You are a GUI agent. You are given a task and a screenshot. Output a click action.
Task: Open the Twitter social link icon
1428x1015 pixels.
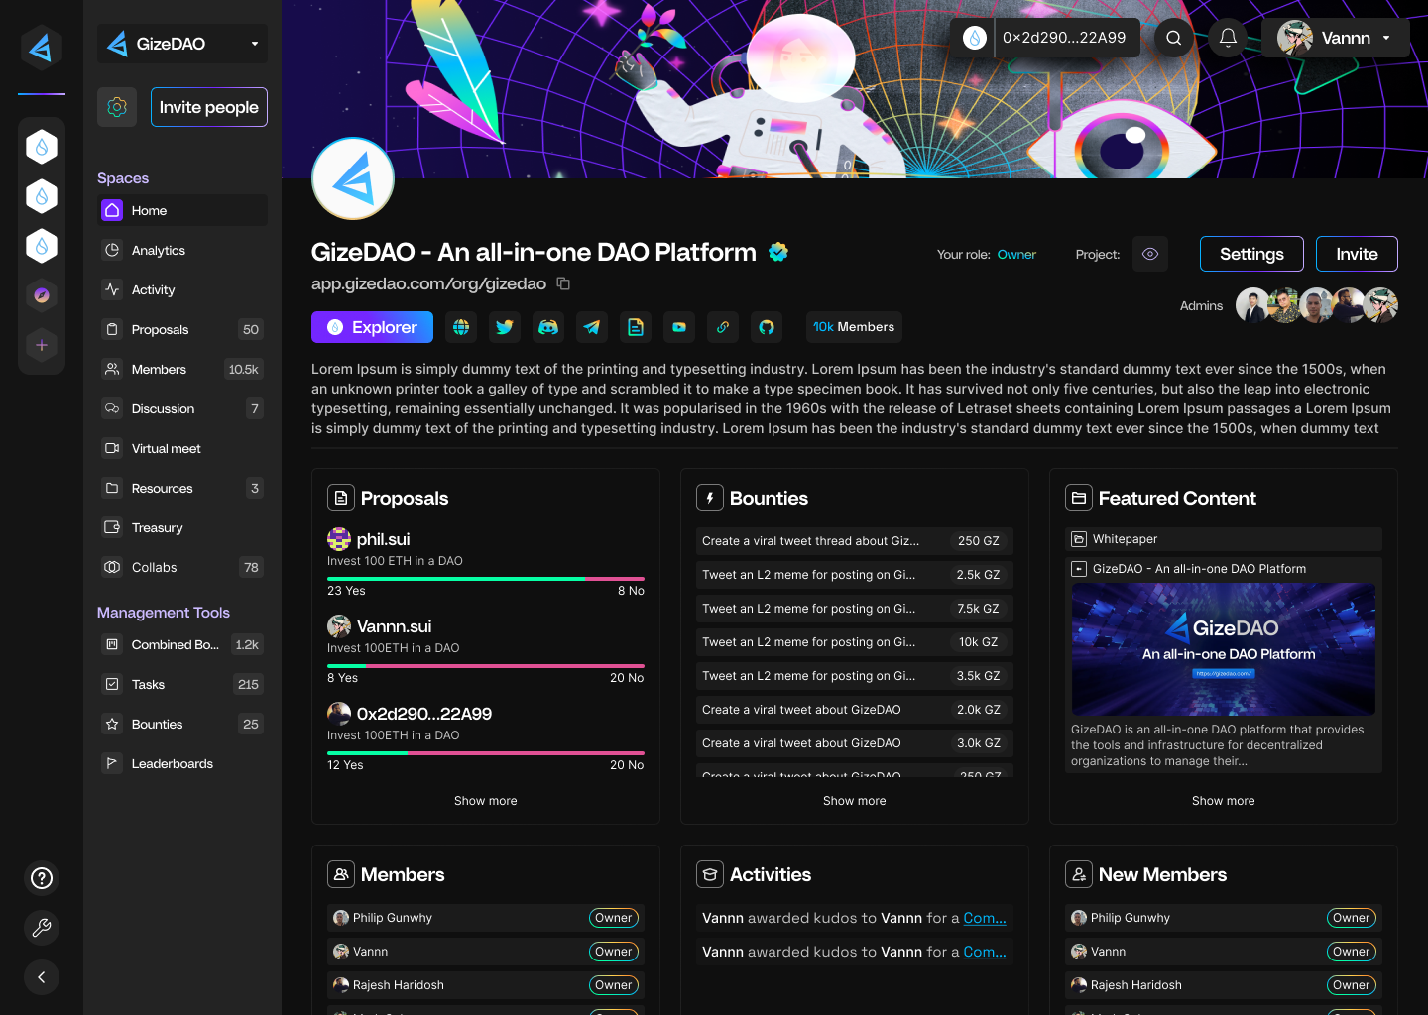[505, 327]
